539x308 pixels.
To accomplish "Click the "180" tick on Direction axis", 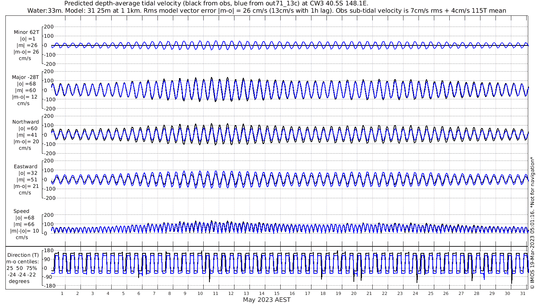I will coord(49,251).
